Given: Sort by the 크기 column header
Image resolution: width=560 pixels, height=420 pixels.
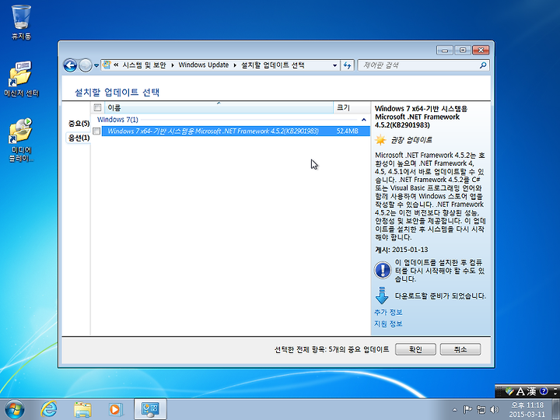Looking at the screenshot, I should [x=352, y=107].
